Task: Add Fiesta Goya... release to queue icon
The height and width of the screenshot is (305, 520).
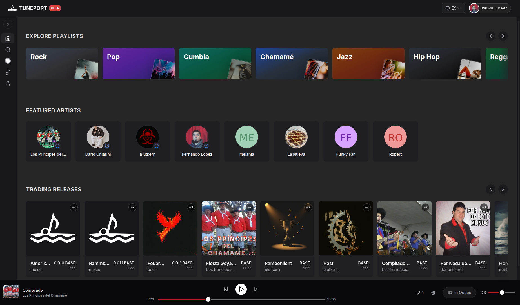Action: (250, 207)
